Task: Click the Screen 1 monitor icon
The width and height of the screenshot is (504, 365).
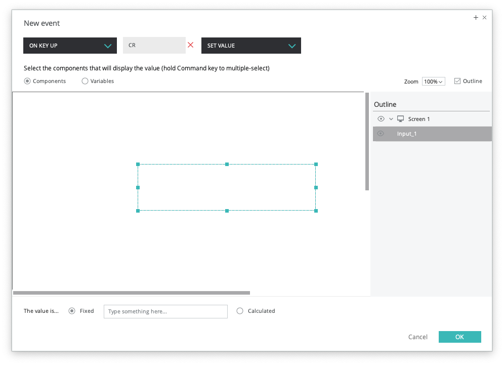Action: [x=400, y=119]
